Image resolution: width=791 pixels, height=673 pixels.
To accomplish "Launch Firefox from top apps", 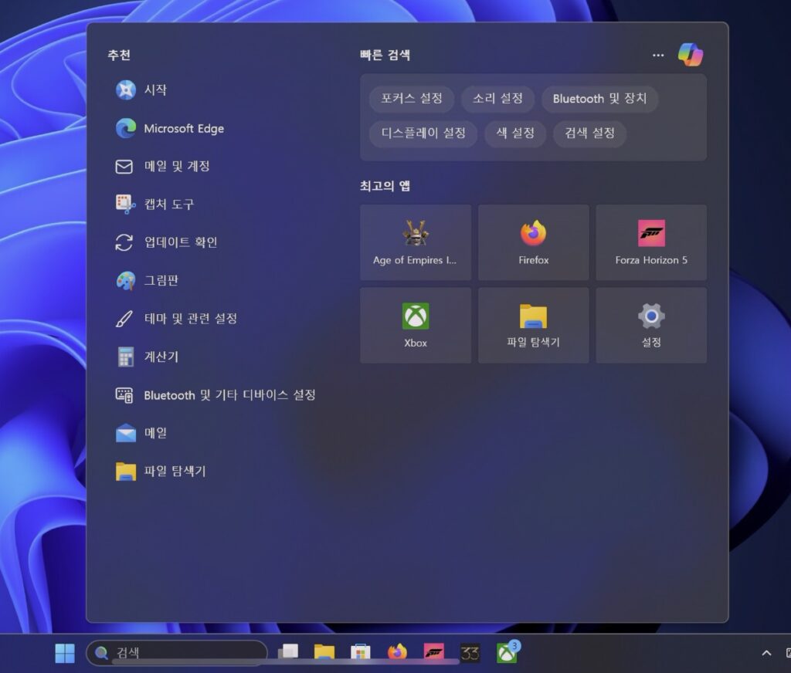I will pyautogui.click(x=533, y=242).
